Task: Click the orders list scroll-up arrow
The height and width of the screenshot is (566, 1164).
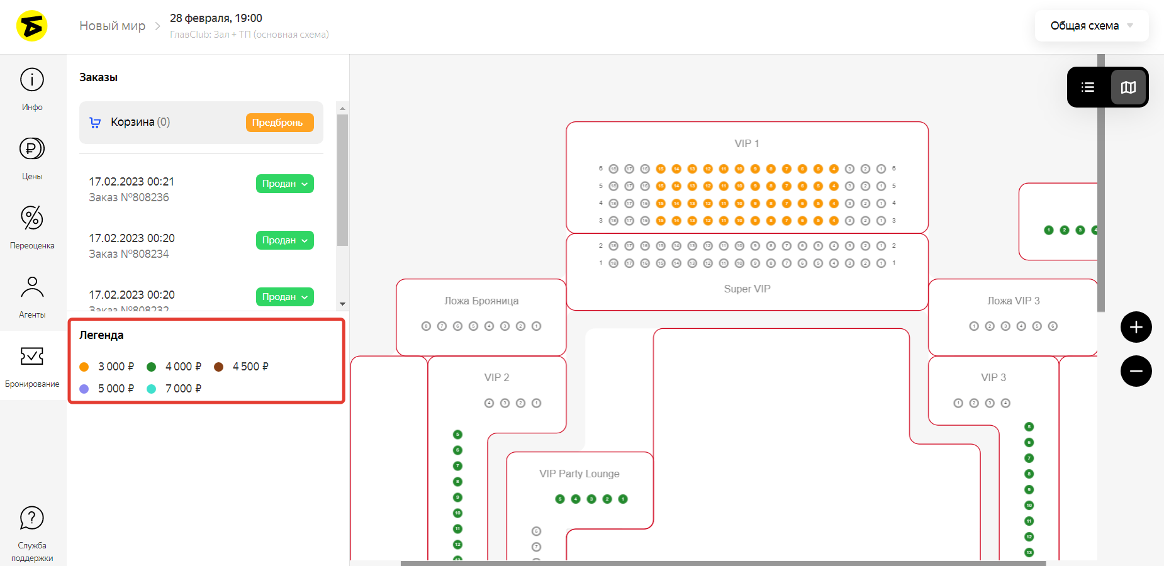Action: [x=342, y=108]
